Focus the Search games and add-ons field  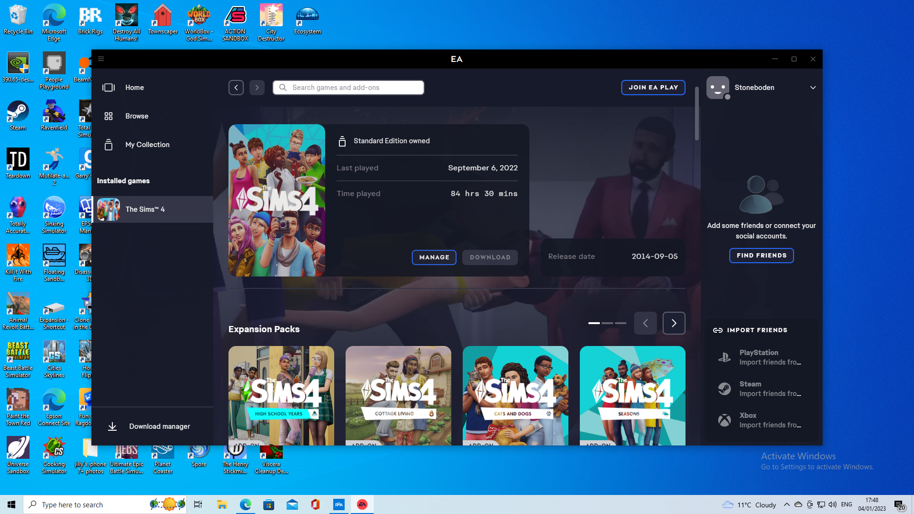click(x=348, y=88)
